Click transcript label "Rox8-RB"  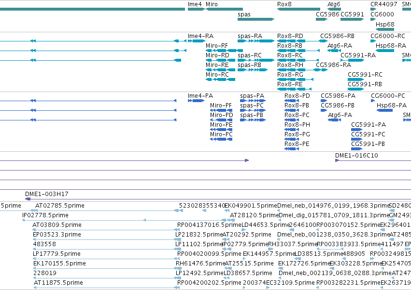290,46
